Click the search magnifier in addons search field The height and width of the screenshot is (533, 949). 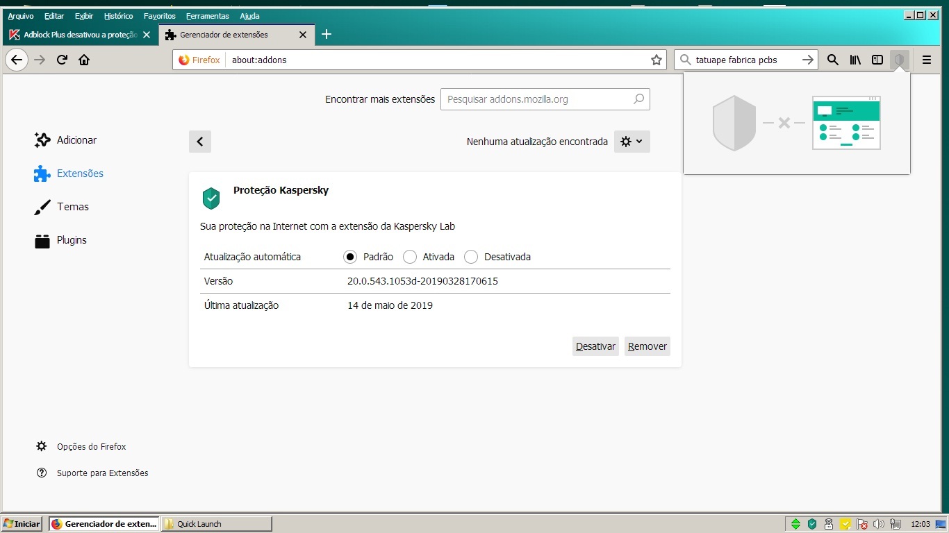coord(638,99)
